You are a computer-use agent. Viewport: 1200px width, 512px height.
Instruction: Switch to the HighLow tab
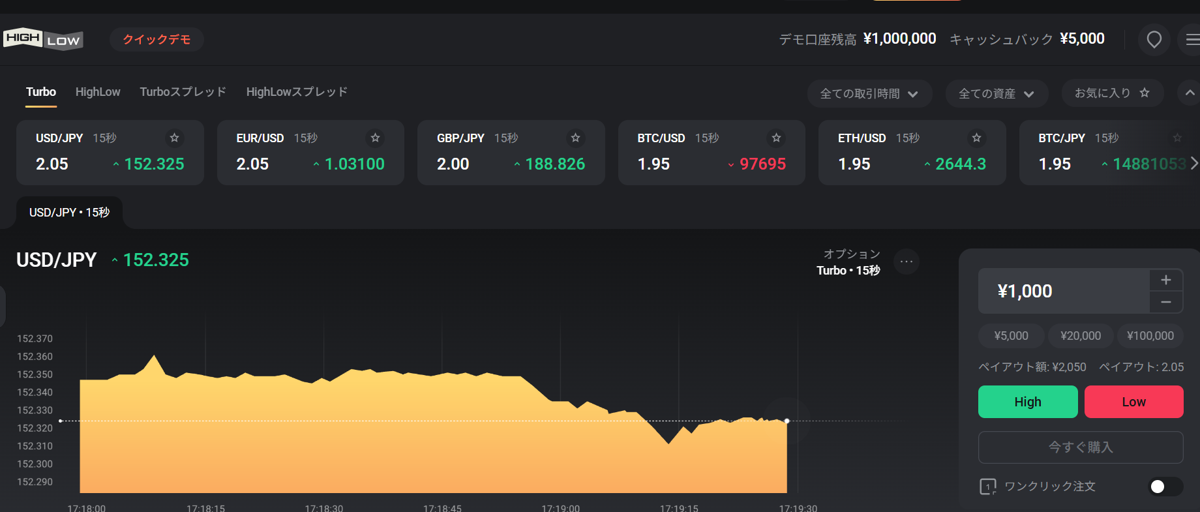tap(98, 92)
